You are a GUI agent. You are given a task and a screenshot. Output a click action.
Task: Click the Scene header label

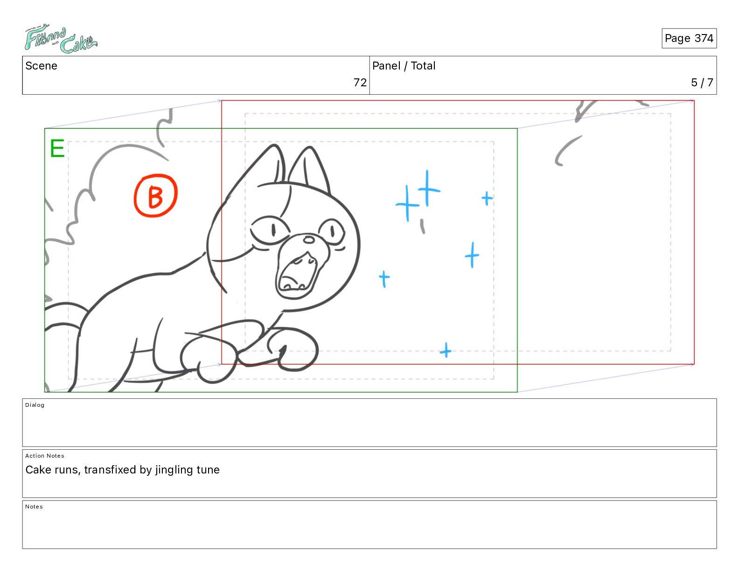point(41,66)
